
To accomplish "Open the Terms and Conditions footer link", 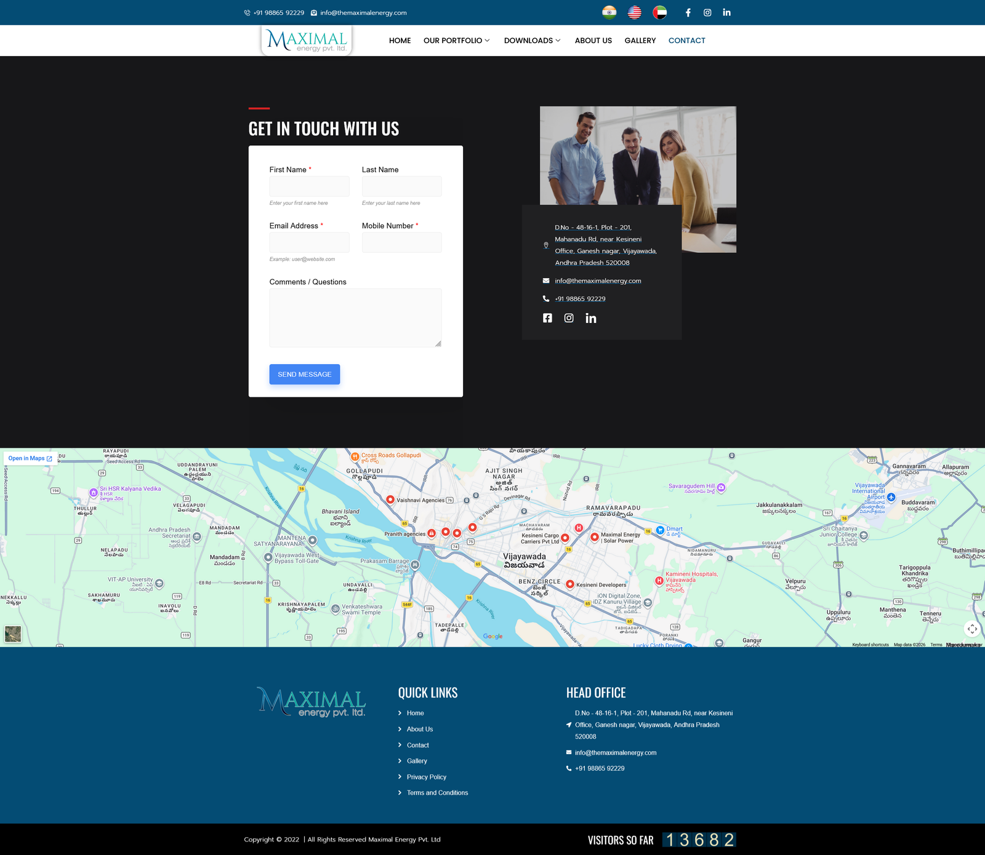I will (437, 793).
